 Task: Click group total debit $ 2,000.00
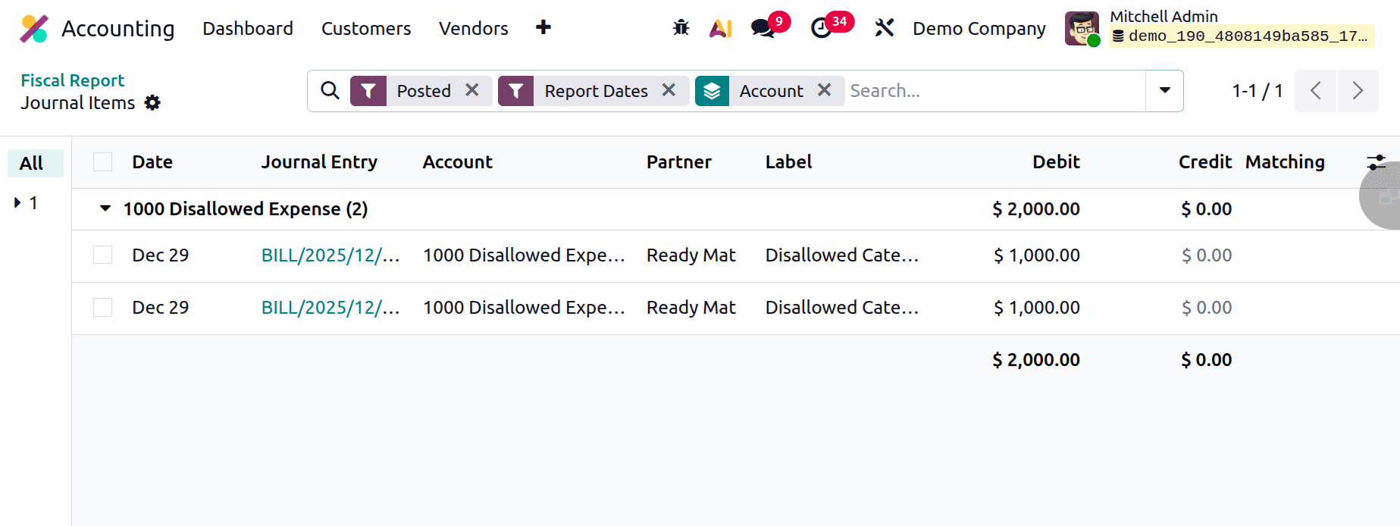point(1036,209)
